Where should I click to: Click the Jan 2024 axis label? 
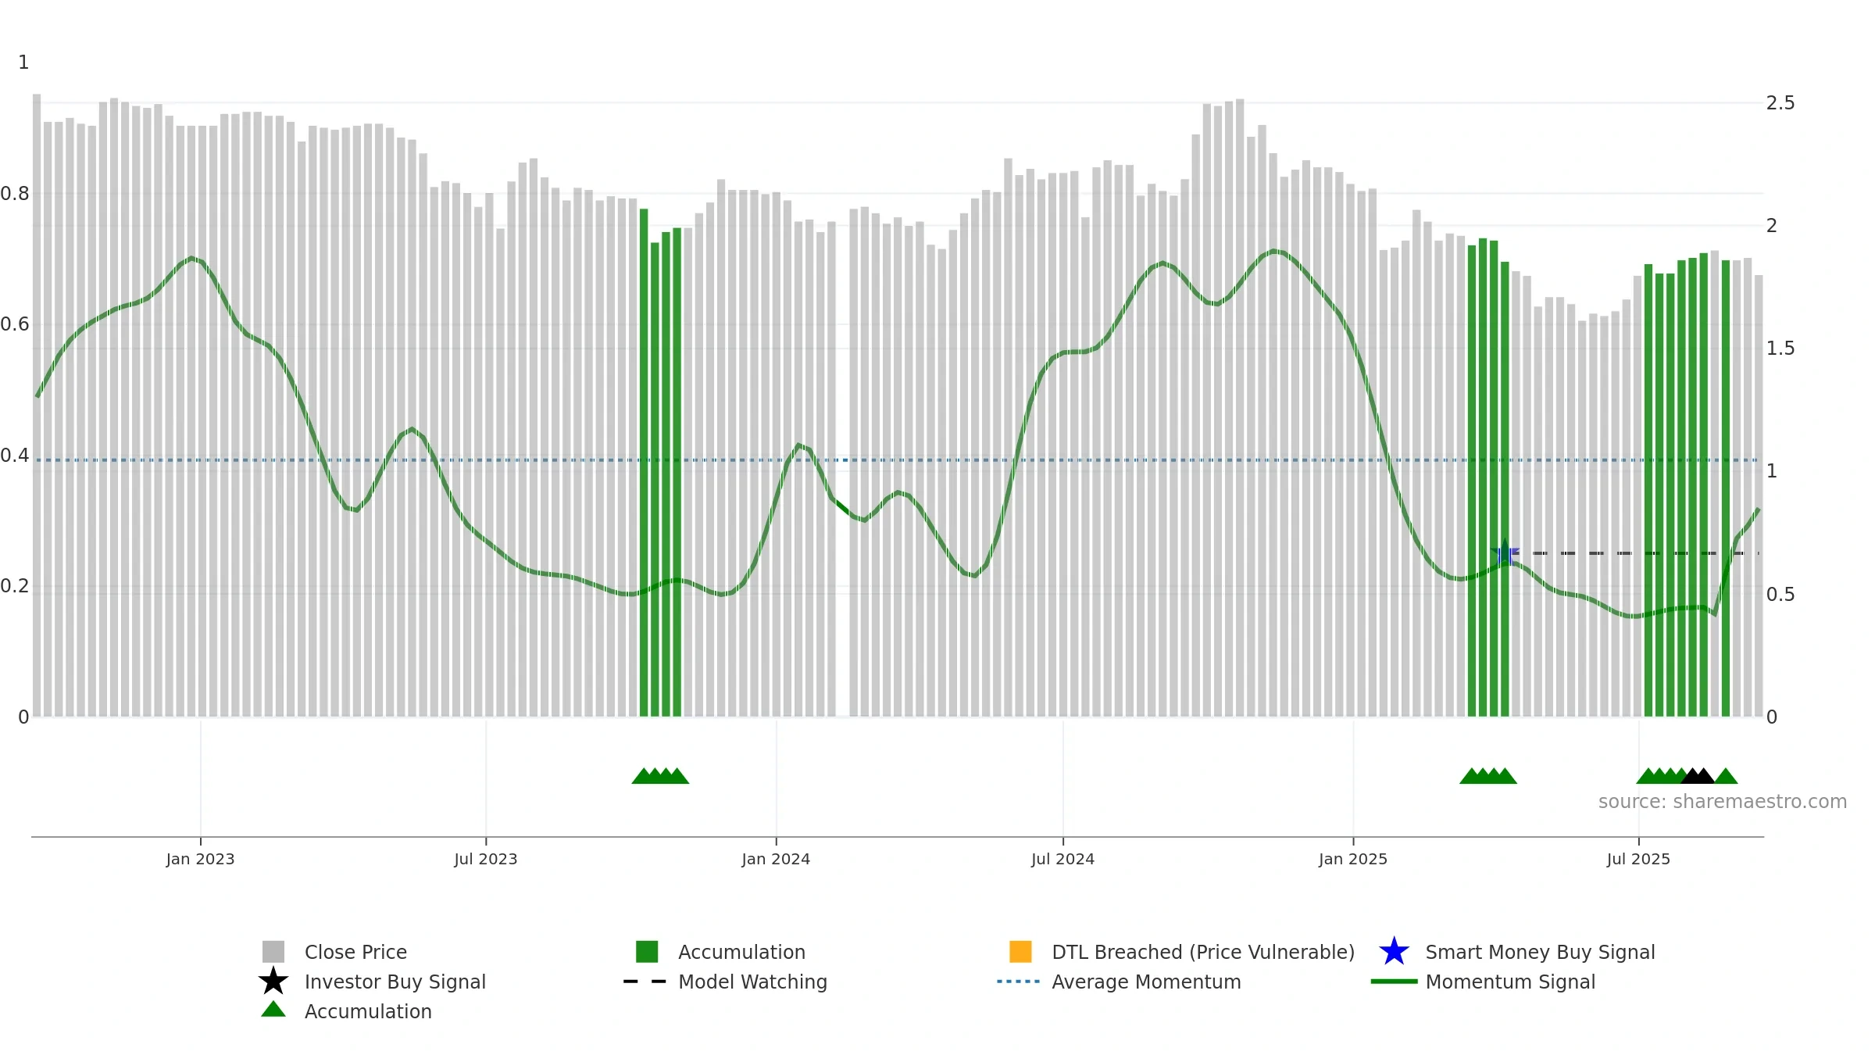[776, 859]
